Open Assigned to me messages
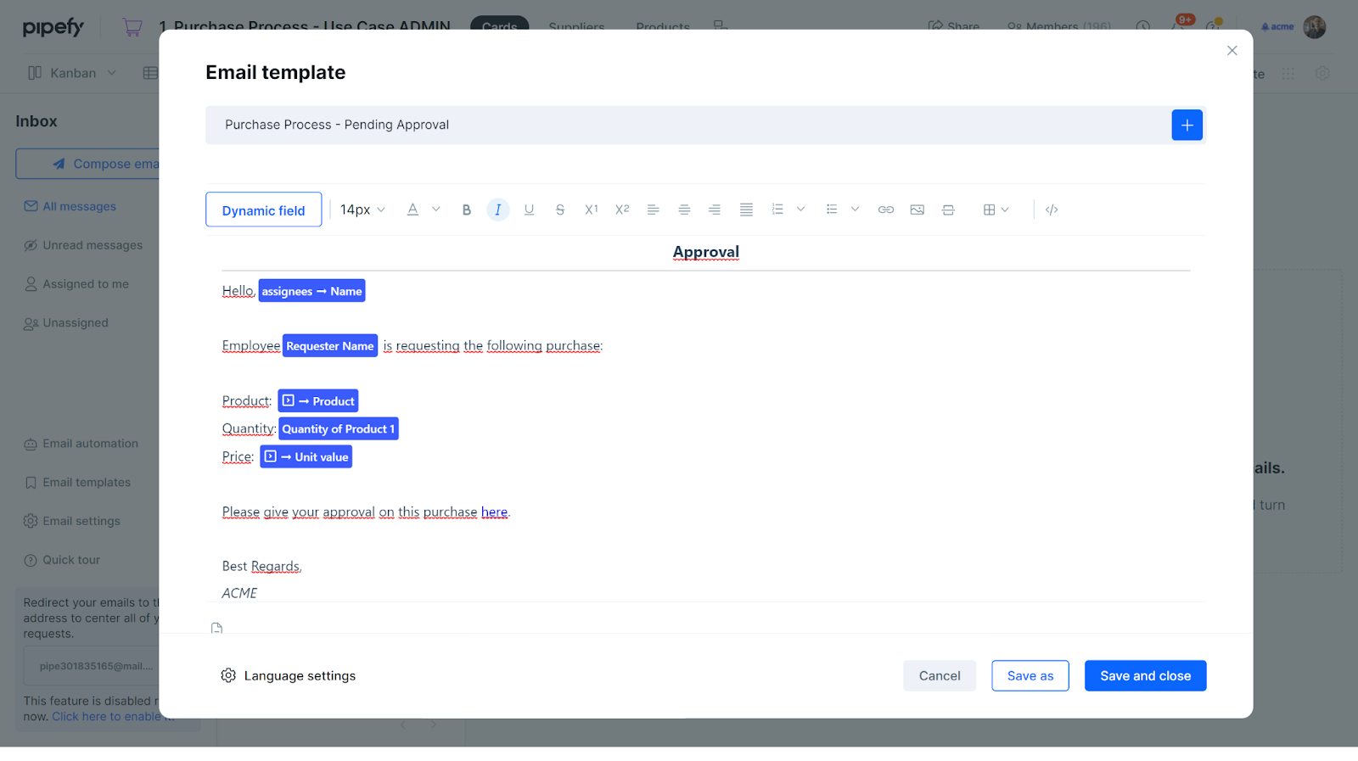 pos(76,284)
